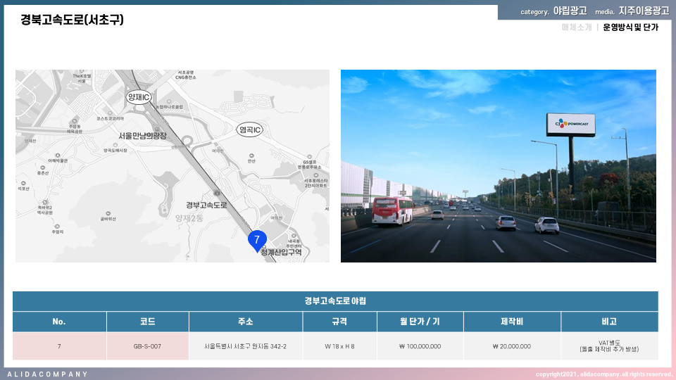Select the 매체소개 tab

coord(576,27)
